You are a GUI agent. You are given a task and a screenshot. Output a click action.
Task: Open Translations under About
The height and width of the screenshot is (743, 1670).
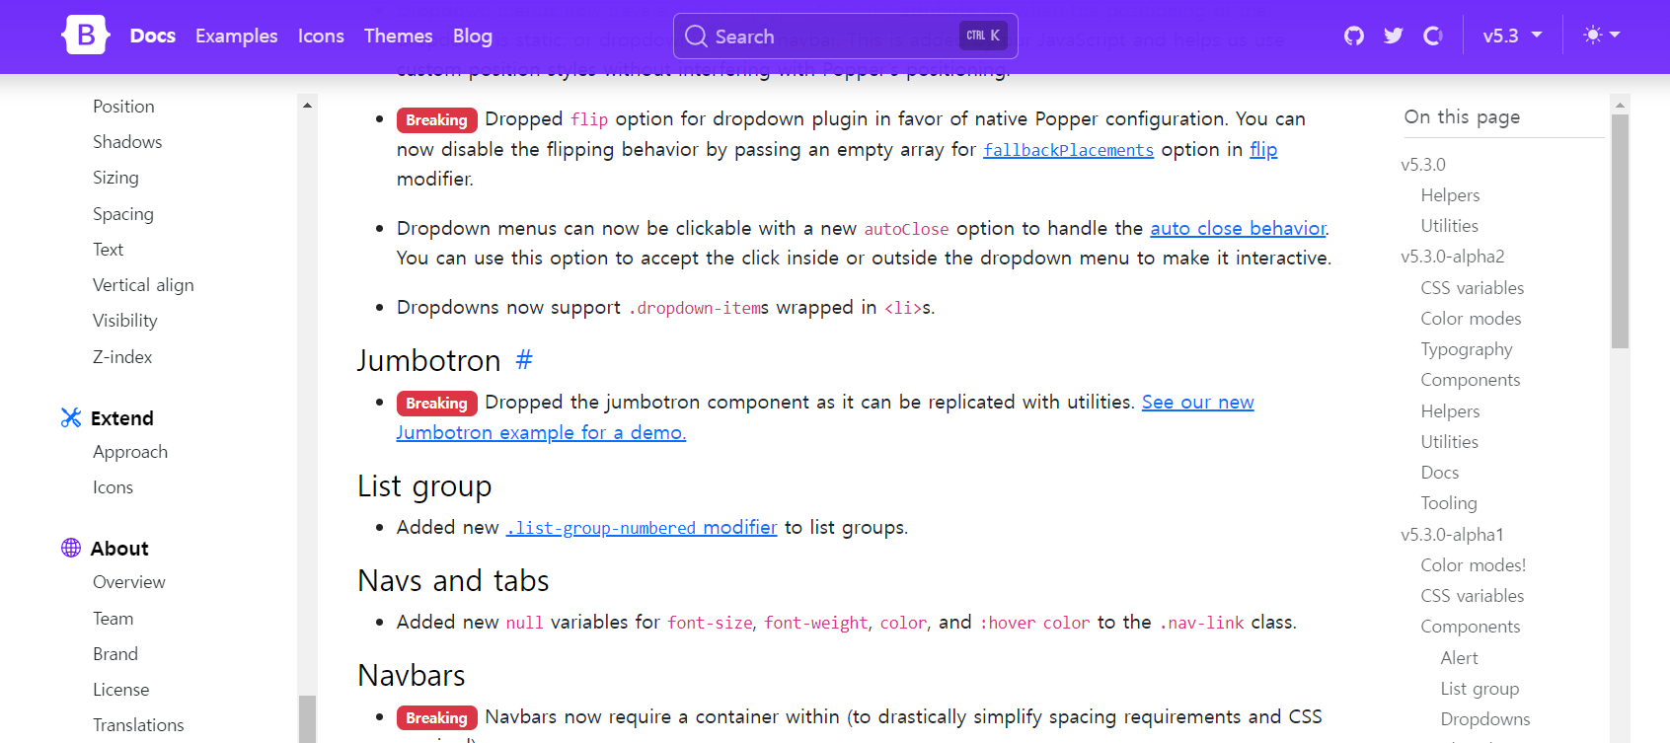pyautogui.click(x=138, y=724)
